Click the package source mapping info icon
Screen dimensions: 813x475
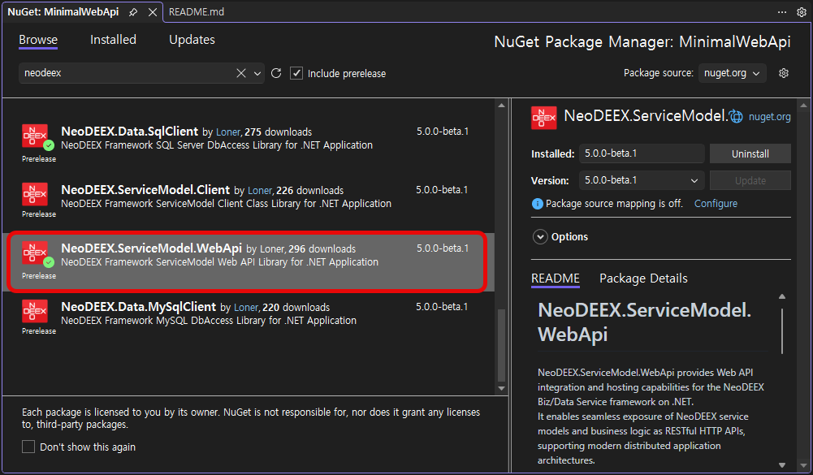pyautogui.click(x=537, y=204)
